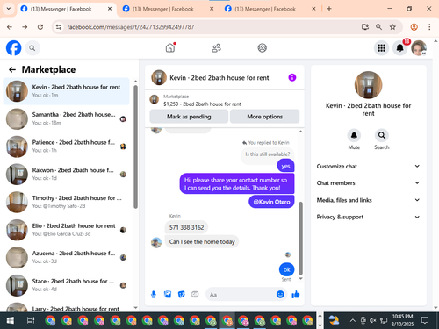Click the taskbar volume icon
The height and width of the screenshot is (329, 439).
(372, 320)
